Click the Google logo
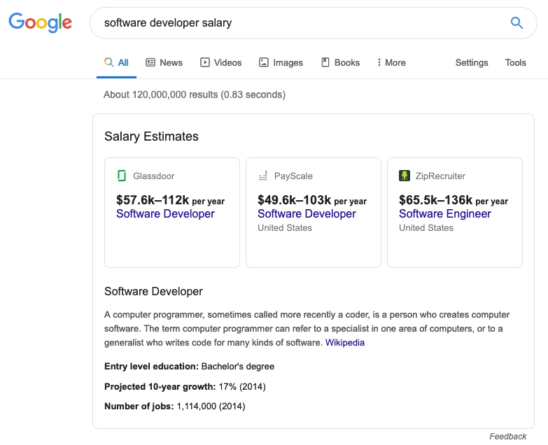548x445 pixels. point(40,22)
